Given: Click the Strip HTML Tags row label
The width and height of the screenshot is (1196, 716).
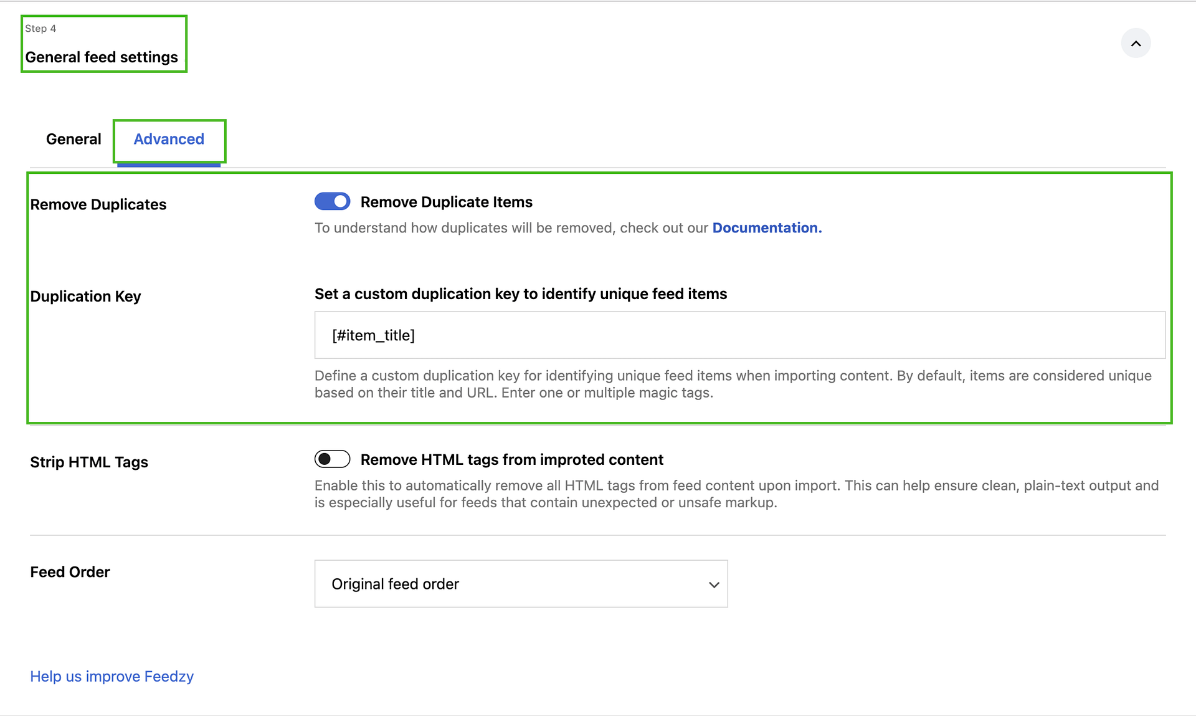Looking at the screenshot, I should point(89,462).
